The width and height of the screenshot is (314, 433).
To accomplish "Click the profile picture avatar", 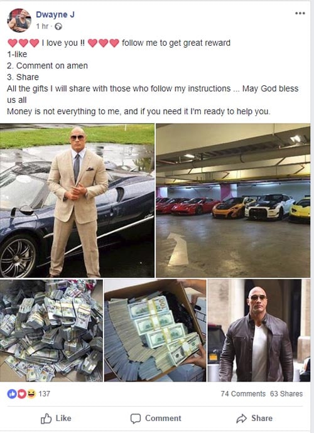I will coord(19,20).
